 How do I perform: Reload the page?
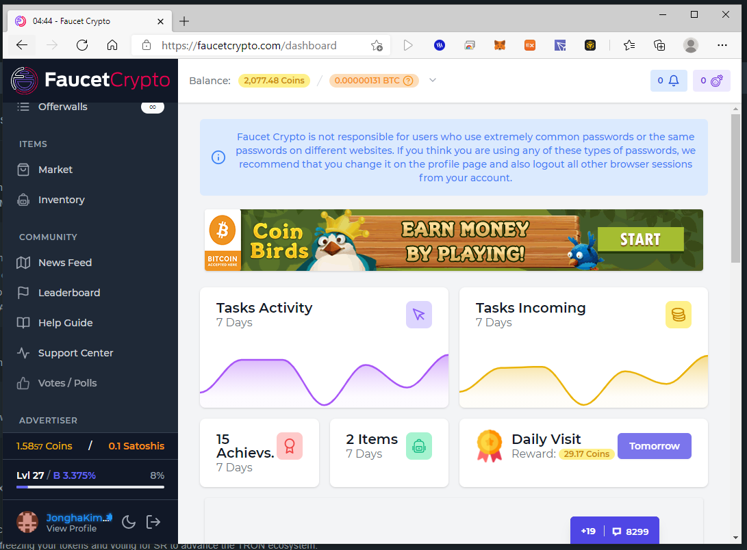[82, 45]
